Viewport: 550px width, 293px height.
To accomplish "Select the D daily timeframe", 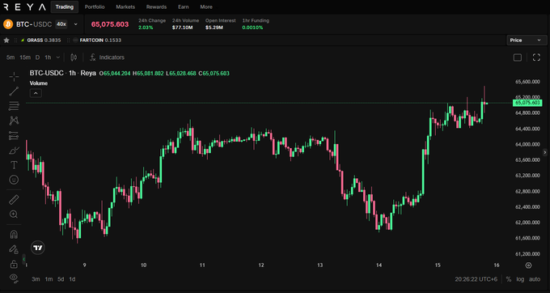I will click(37, 57).
